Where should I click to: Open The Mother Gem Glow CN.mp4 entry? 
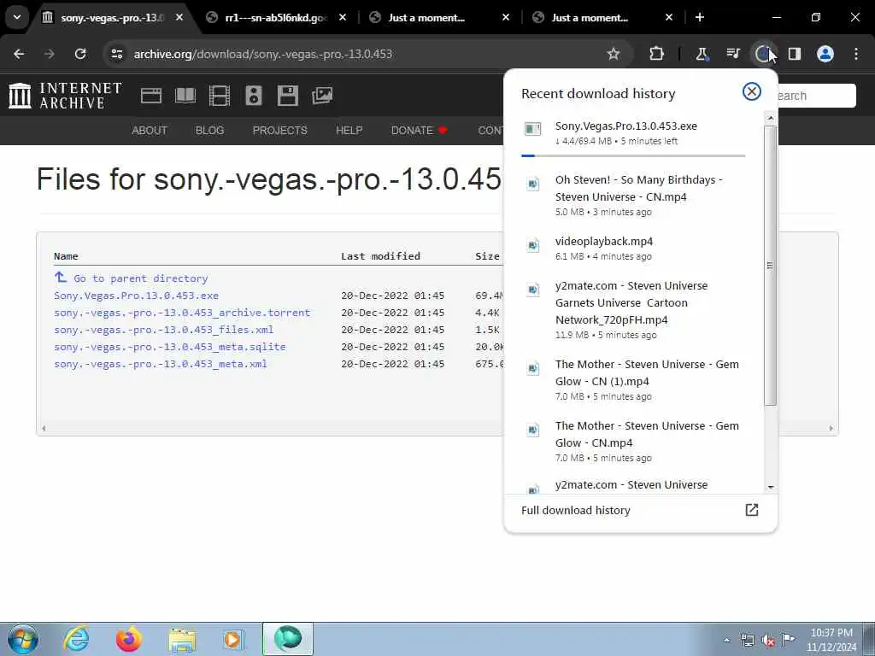[633, 442]
